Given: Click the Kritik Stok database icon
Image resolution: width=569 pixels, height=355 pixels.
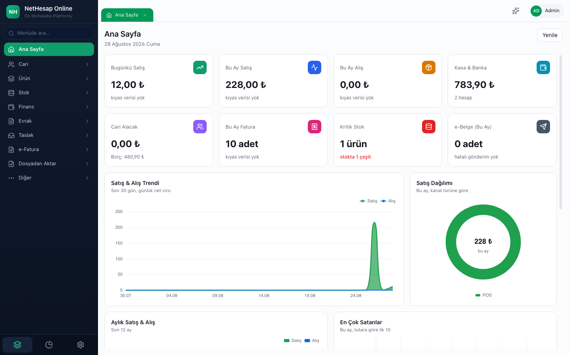Looking at the screenshot, I should point(429,127).
